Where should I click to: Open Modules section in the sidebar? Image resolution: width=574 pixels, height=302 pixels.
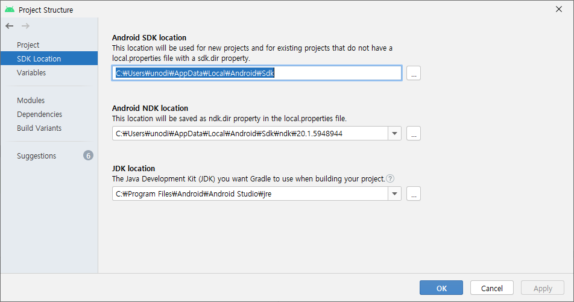click(49, 100)
